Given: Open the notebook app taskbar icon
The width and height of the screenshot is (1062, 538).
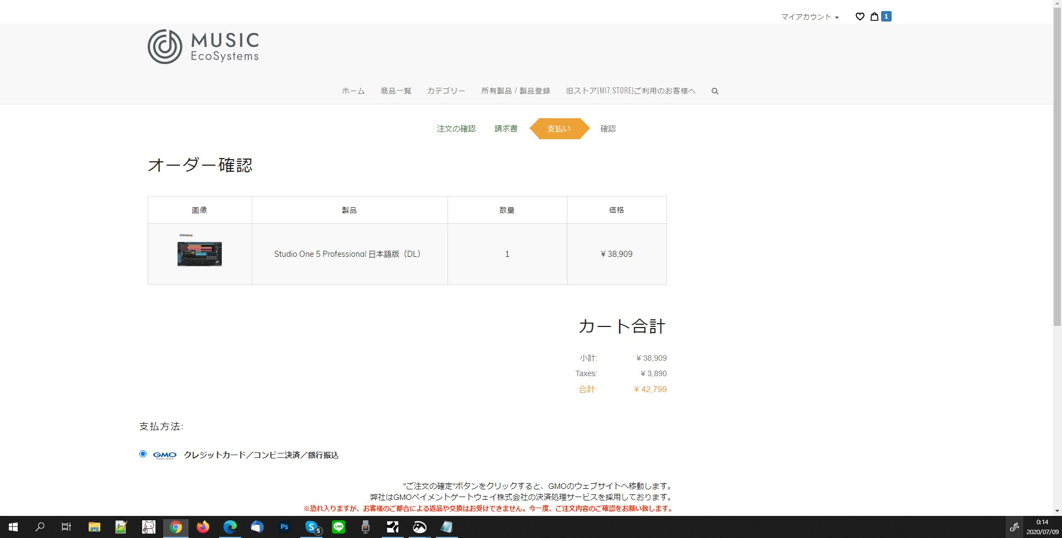Looking at the screenshot, I should pos(447,527).
